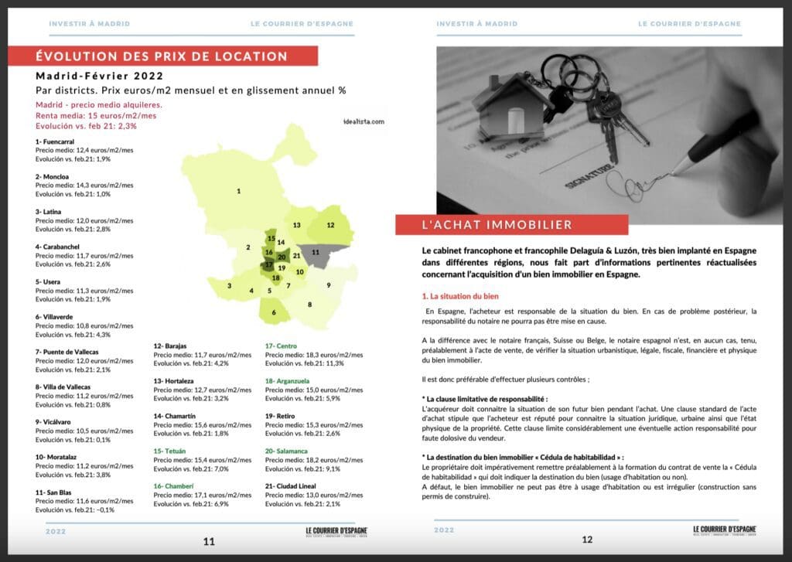
Task: Select district 12 Barajas on the map
Action: coord(330,225)
